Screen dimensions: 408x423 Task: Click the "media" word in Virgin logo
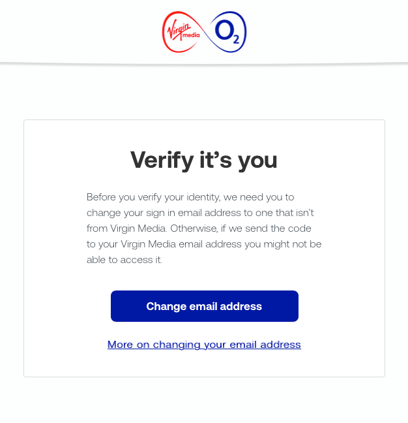pyautogui.click(x=192, y=35)
